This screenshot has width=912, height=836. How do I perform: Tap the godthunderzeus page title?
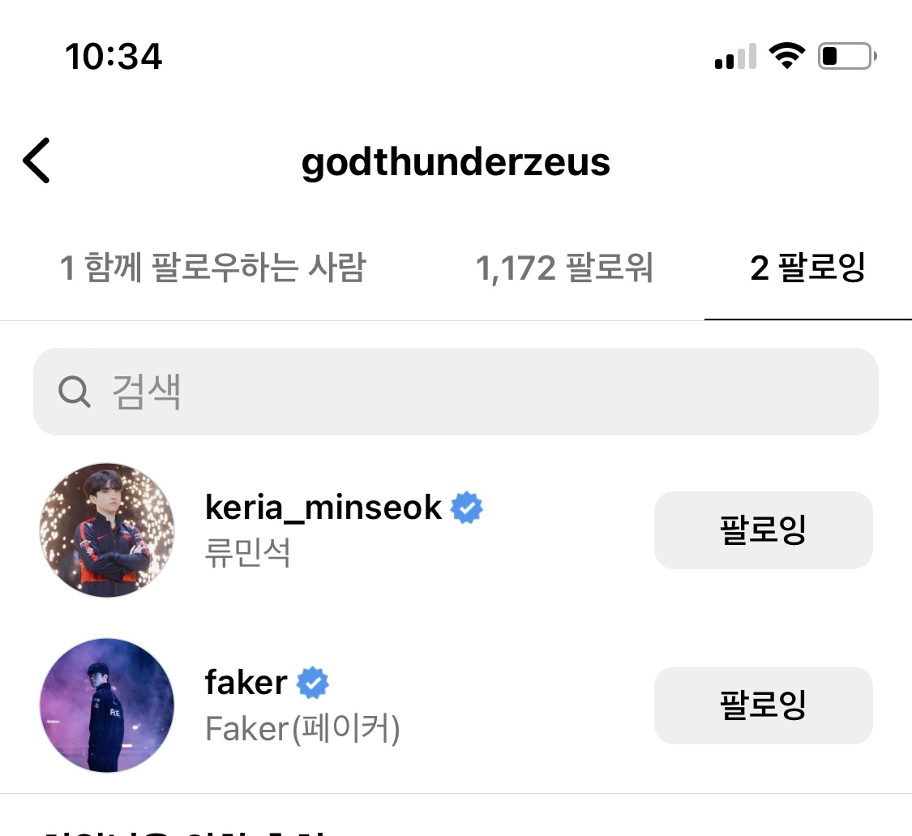coord(456,162)
